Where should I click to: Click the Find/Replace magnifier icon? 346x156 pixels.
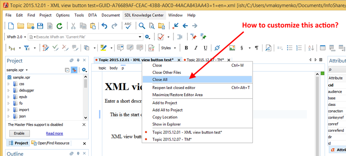(142, 26)
